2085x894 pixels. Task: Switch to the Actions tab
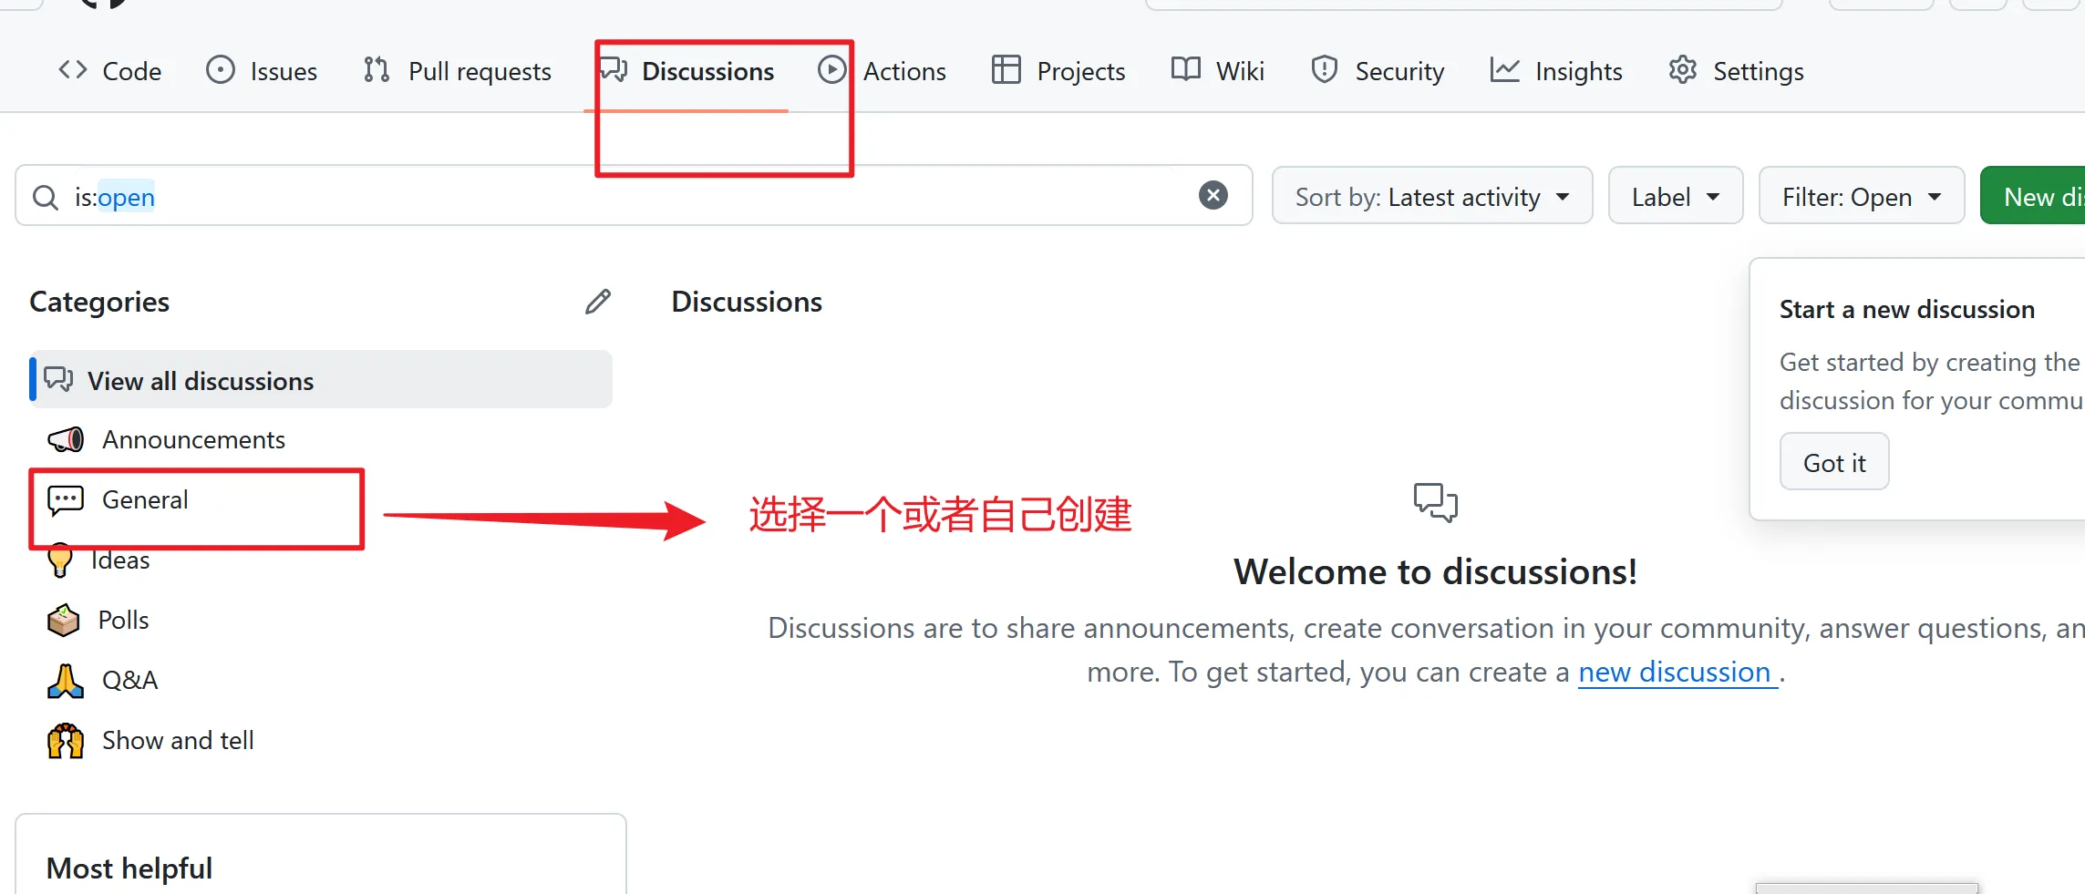[x=883, y=71]
